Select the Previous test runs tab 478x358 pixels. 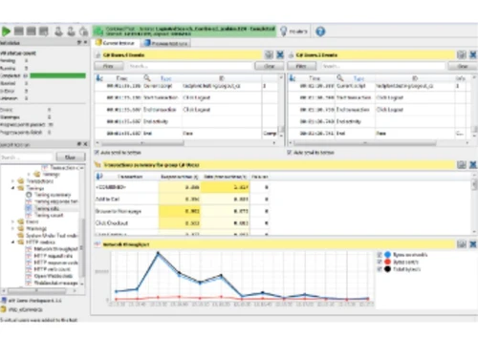coord(165,43)
